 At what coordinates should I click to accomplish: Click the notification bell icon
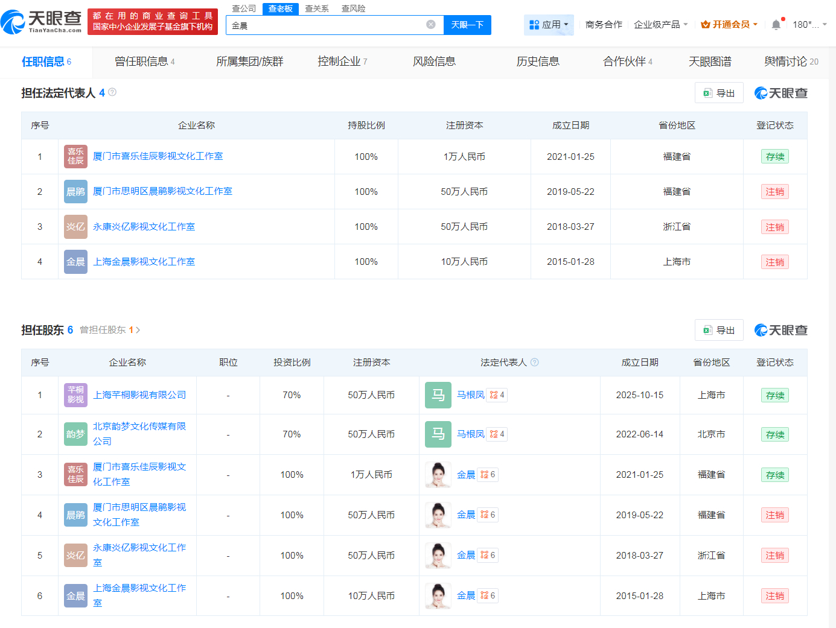(x=776, y=25)
